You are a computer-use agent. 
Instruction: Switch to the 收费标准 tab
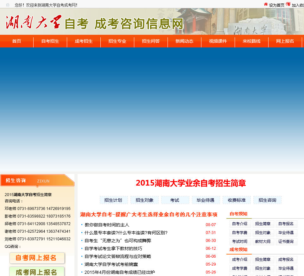point(237,200)
